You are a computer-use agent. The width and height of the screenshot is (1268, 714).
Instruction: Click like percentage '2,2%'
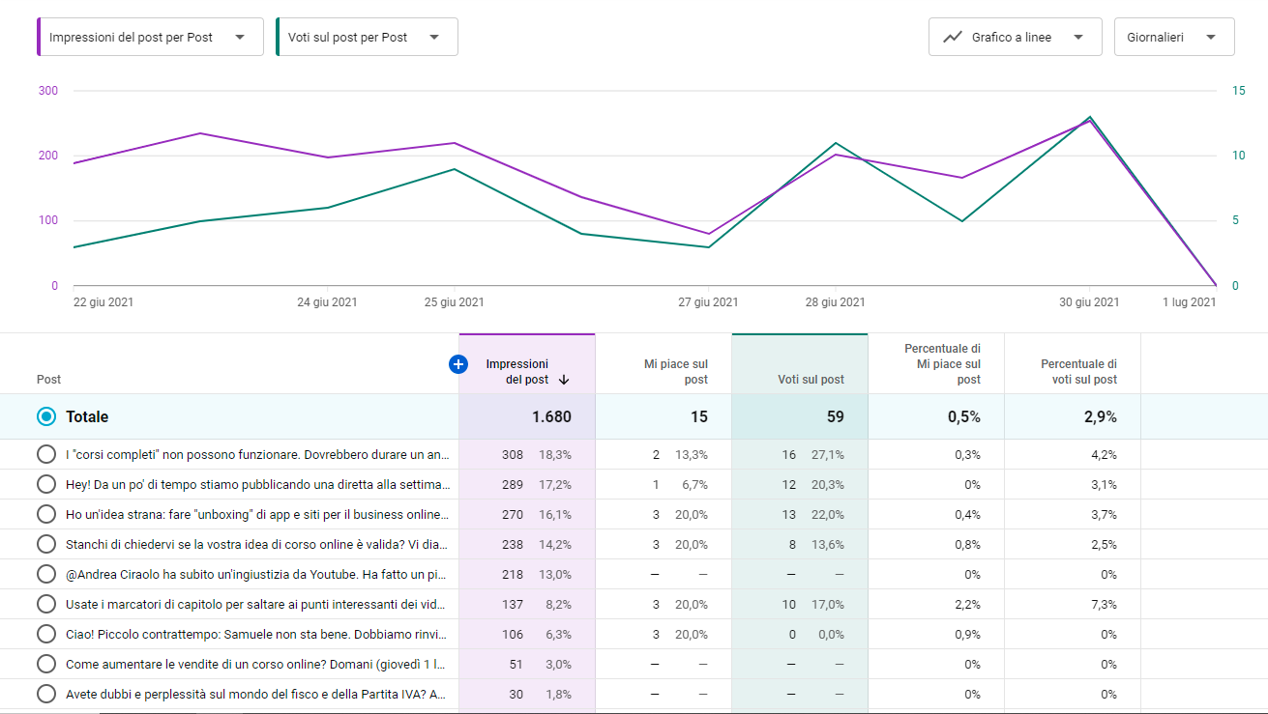coord(967,604)
